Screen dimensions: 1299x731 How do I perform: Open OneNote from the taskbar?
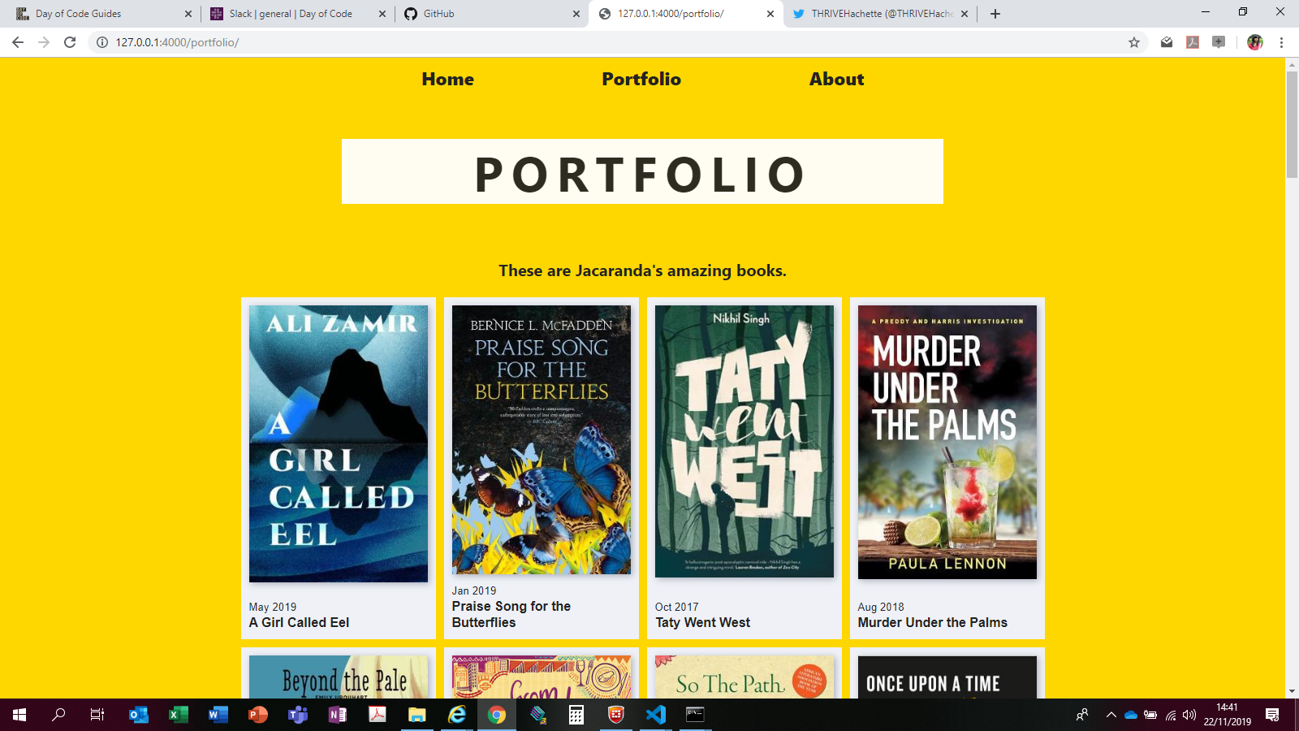coord(337,715)
